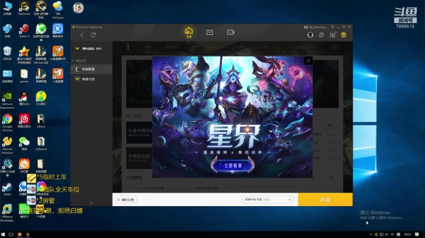Image resolution: width=425 pixels, height=238 pixels.
Task: Open Navicat Premium shortcut
Action: 7,146
